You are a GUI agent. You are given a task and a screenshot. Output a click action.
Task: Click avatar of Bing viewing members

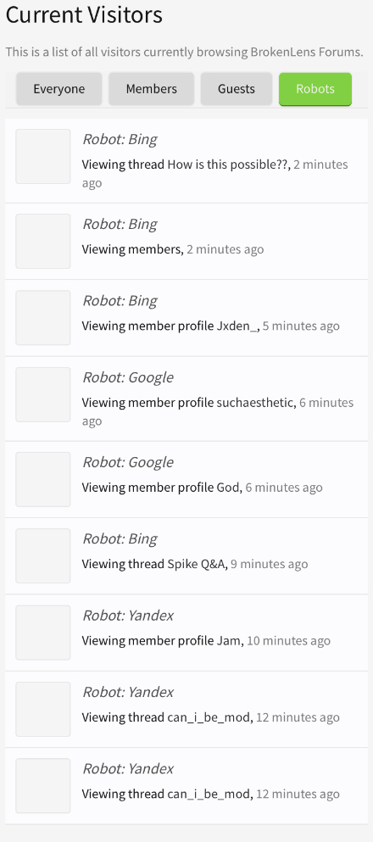click(43, 241)
